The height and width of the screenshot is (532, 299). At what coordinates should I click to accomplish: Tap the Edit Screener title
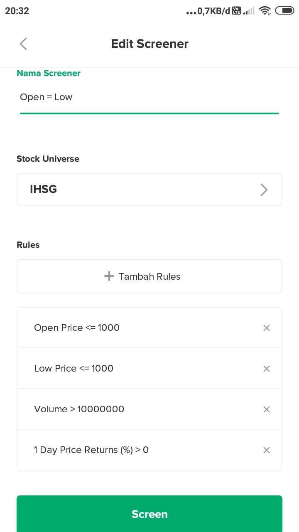point(149,44)
